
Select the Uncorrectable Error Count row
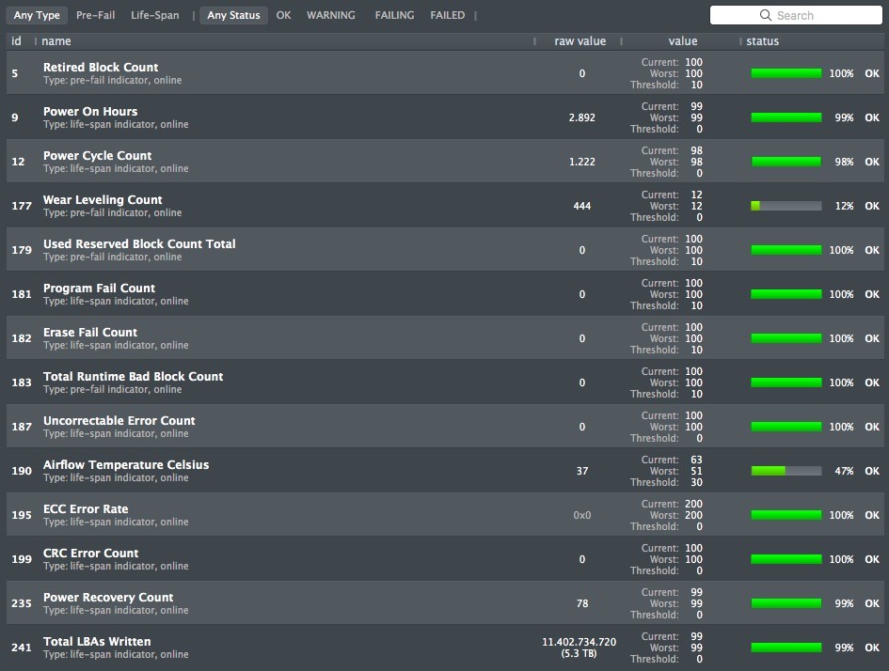click(444, 427)
